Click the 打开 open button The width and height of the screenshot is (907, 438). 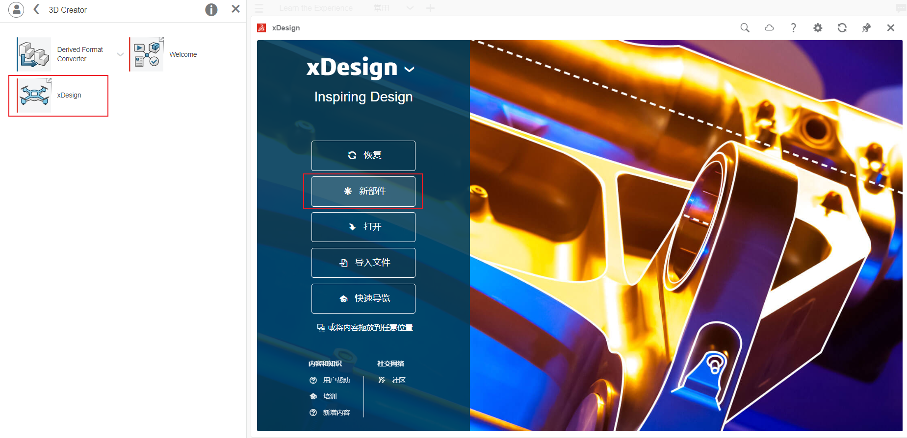pyautogui.click(x=363, y=227)
